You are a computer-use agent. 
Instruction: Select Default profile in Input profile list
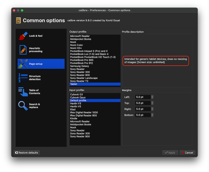[x=95, y=101]
